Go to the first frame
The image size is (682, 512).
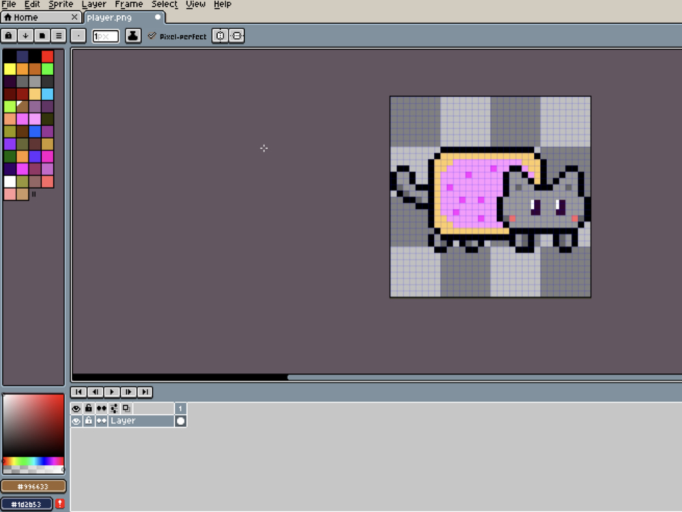pyautogui.click(x=79, y=392)
